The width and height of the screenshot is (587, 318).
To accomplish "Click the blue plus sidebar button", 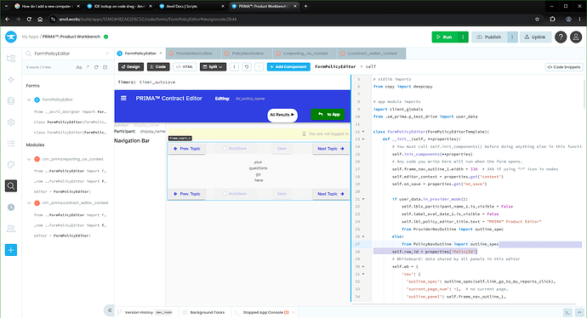I will coord(11,250).
